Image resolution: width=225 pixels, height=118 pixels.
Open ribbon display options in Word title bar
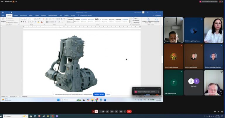coord(148,12)
